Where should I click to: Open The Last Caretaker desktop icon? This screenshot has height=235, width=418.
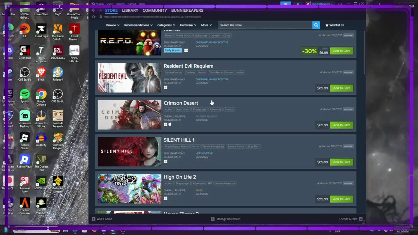click(24, 206)
